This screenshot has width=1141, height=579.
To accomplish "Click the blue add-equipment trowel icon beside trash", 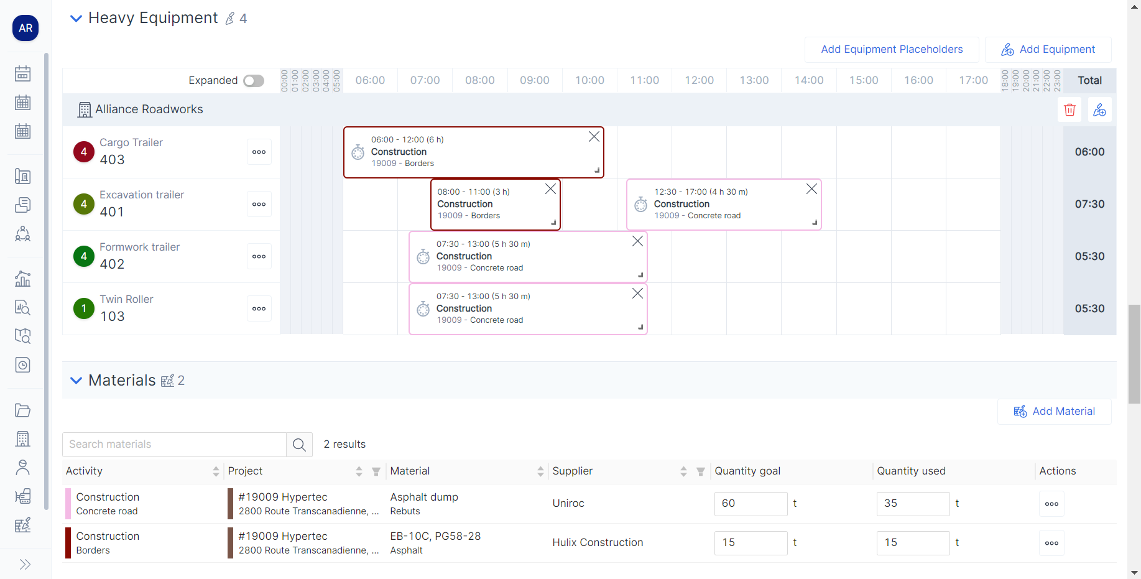I will pyautogui.click(x=1100, y=109).
